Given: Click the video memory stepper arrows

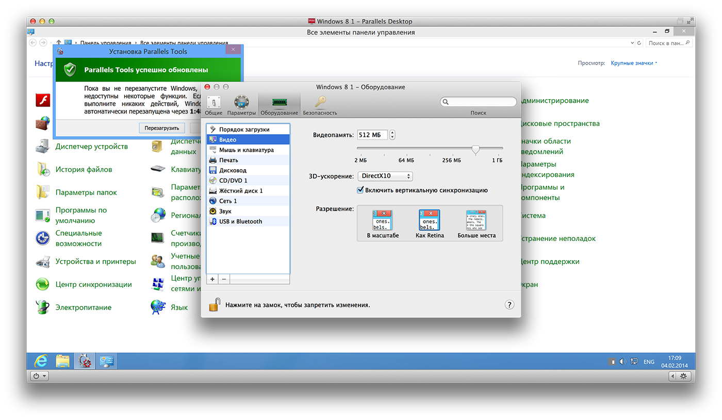Looking at the screenshot, I should pyautogui.click(x=392, y=135).
